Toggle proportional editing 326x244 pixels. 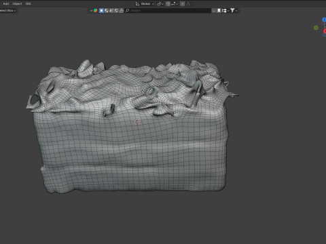[183, 4]
